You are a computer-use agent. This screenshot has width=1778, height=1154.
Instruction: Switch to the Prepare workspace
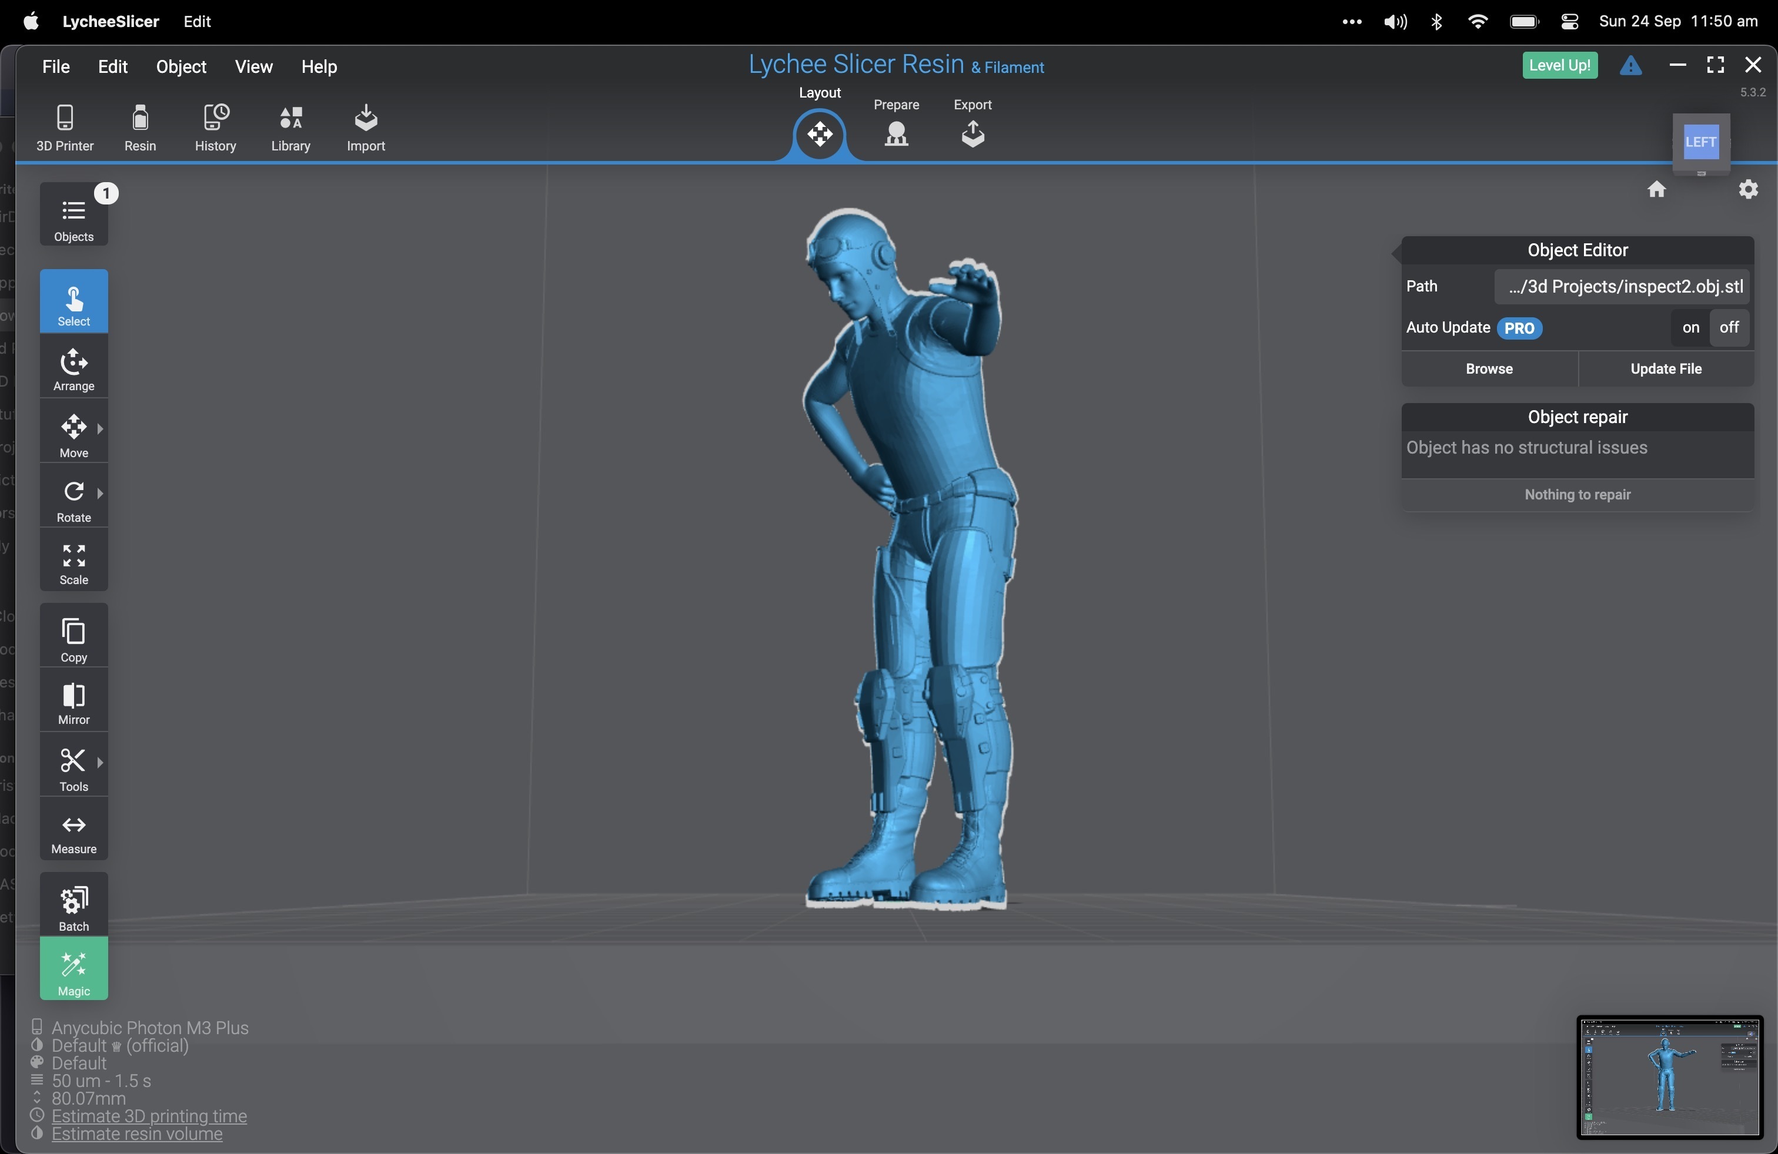[x=895, y=123]
